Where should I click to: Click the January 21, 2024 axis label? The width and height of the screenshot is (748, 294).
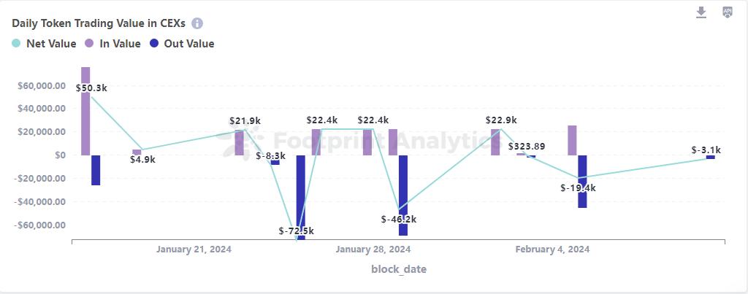click(x=194, y=249)
